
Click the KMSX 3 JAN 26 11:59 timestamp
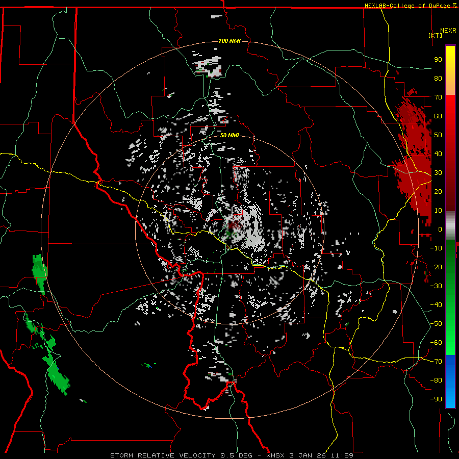[x=310, y=455]
